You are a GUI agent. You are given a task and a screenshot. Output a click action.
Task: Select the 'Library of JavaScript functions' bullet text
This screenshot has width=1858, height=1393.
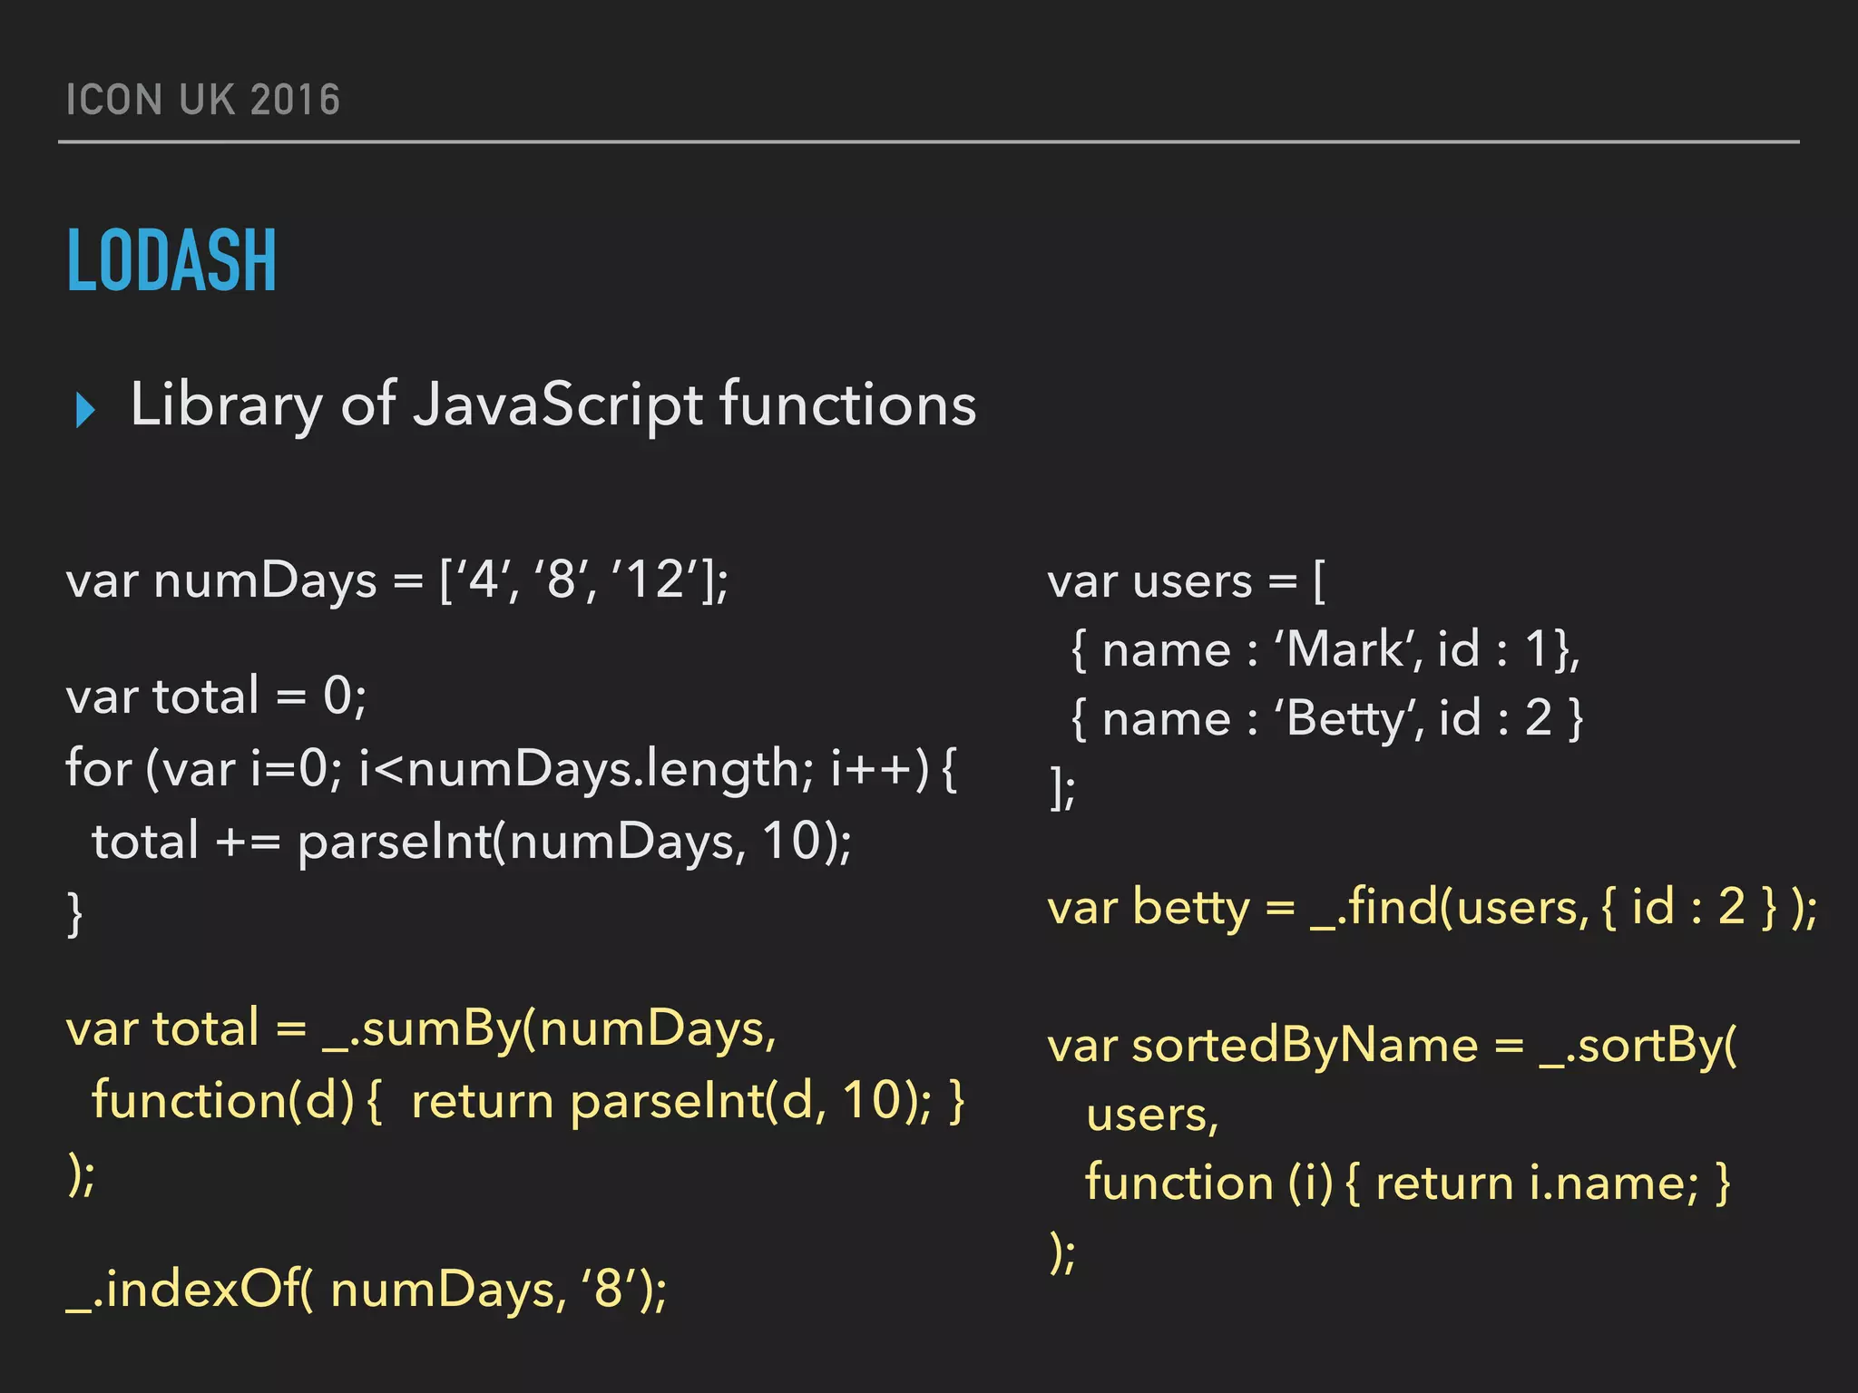pos(553,404)
